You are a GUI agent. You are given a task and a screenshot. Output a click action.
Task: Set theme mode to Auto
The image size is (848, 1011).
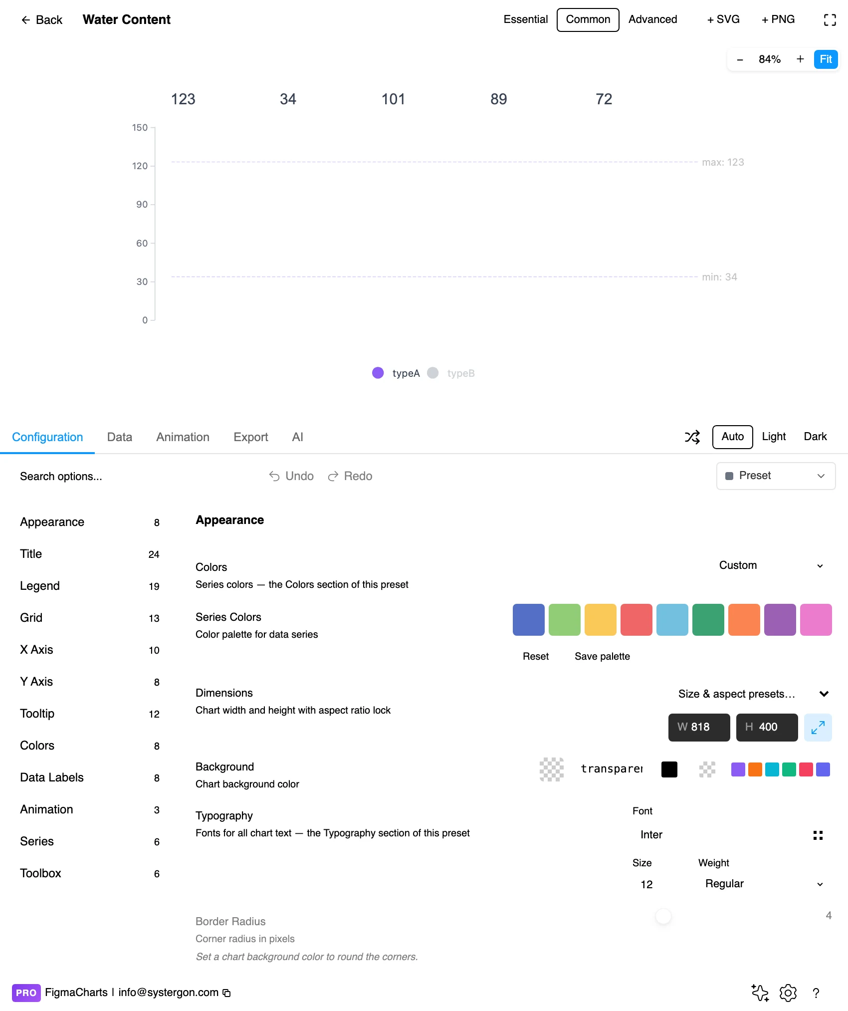click(x=732, y=437)
